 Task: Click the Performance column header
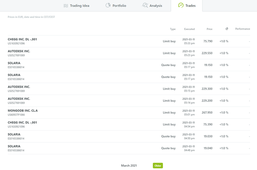(243, 29)
